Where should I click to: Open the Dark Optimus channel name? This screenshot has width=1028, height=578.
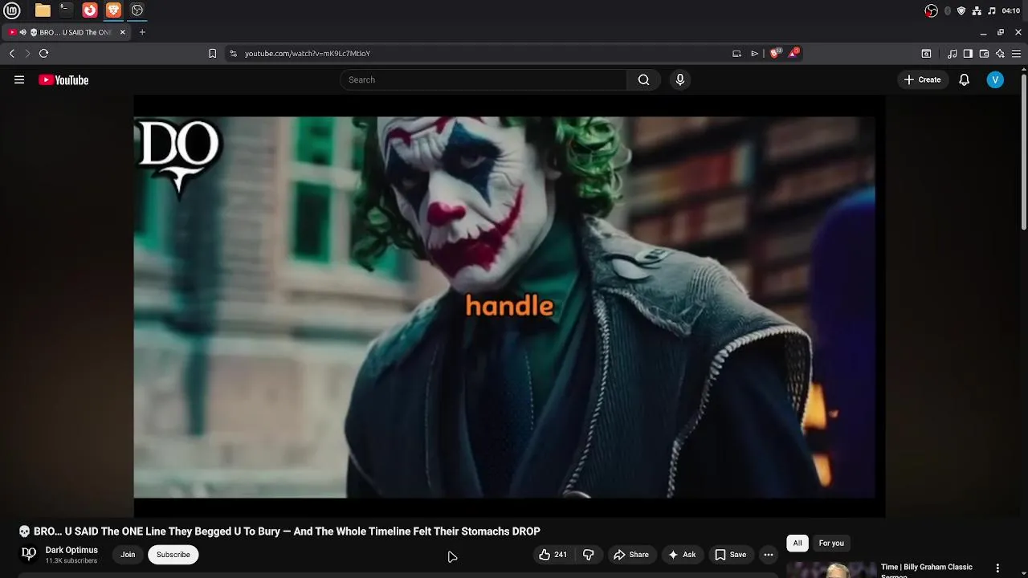(x=71, y=550)
